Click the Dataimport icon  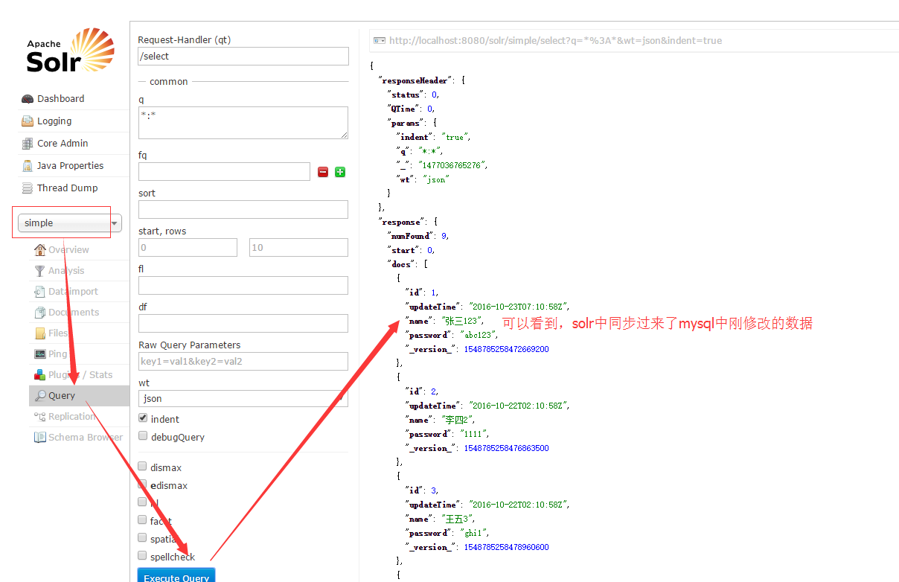40,291
